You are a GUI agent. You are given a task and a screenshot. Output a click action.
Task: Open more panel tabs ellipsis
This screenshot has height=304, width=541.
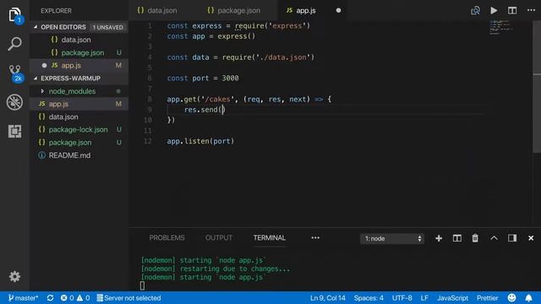[315, 238]
